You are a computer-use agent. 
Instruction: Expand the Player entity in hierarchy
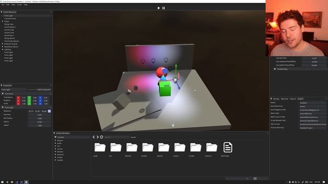click(x=3, y=21)
